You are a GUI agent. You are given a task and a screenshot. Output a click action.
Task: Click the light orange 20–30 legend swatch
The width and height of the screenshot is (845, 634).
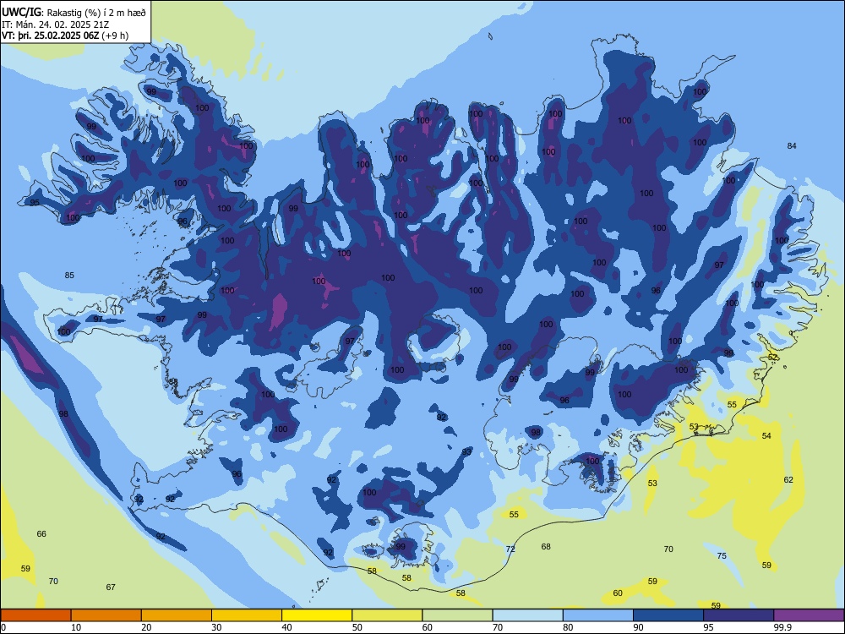click(x=177, y=615)
